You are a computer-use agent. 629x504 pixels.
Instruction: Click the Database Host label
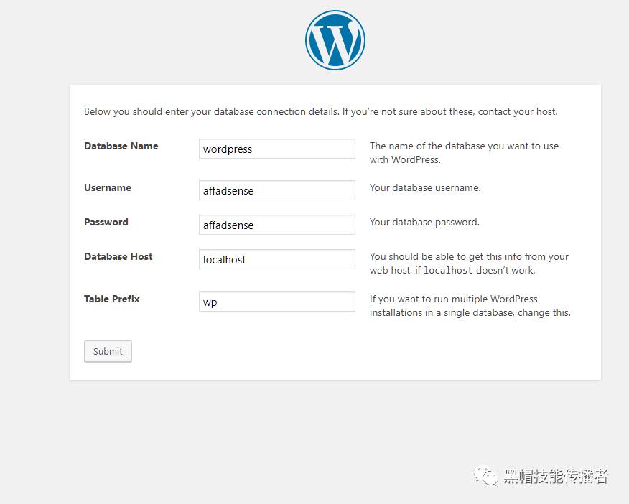[x=118, y=256]
